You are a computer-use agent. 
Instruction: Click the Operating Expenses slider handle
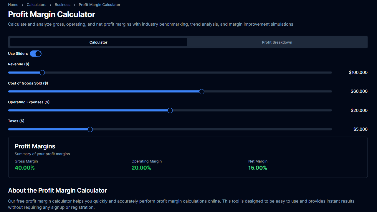170,110
